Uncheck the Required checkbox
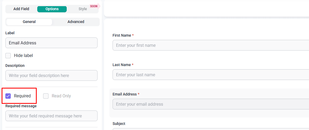The width and height of the screenshot is (309, 130). coord(8,96)
